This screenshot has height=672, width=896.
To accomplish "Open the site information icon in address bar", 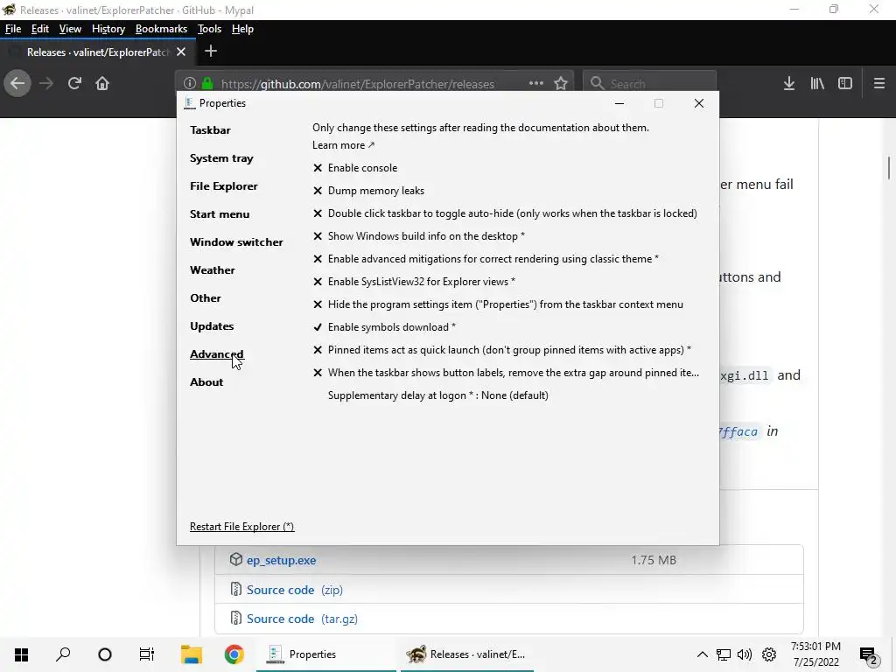I will (x=190, y=83).
